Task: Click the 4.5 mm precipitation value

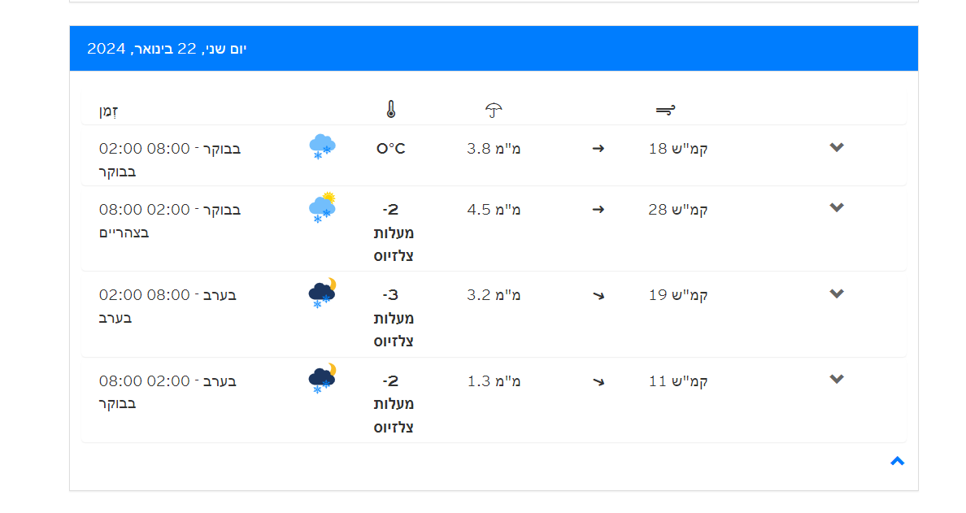Action: [x=494, y=210]
